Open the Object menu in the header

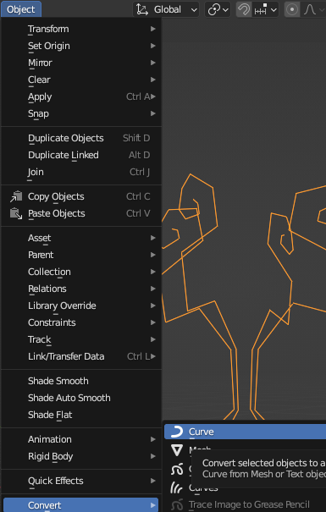[21, 9]
